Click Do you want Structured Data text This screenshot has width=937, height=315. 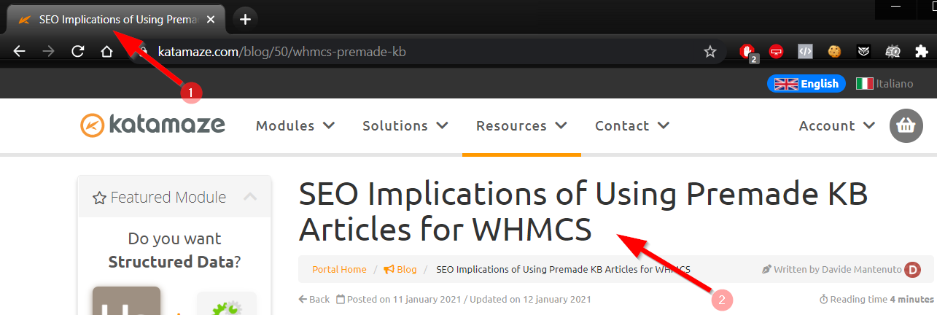pyautogui.click(x=174, y=249)
